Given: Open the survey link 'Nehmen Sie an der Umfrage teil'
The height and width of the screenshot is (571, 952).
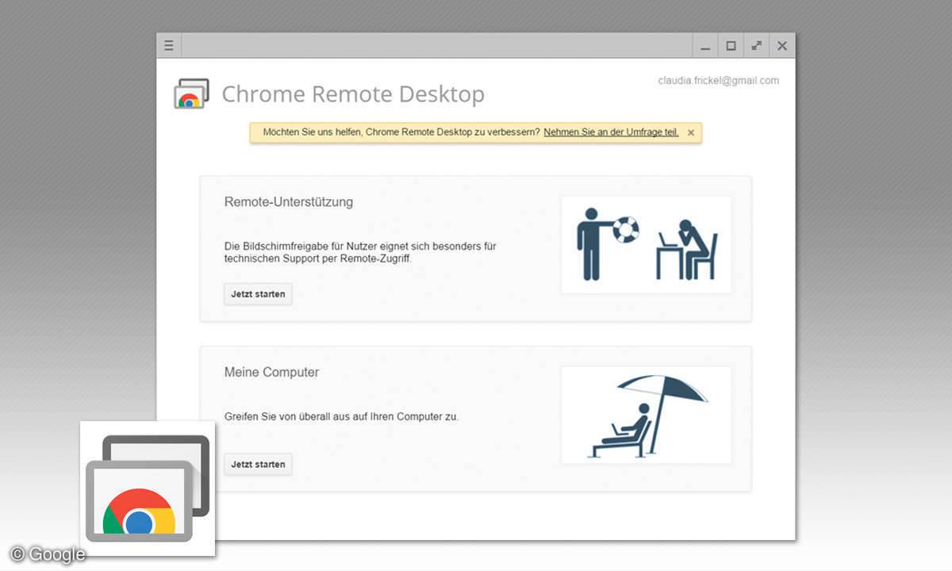Looking at the screenshot, I should (x=611, y=132).
